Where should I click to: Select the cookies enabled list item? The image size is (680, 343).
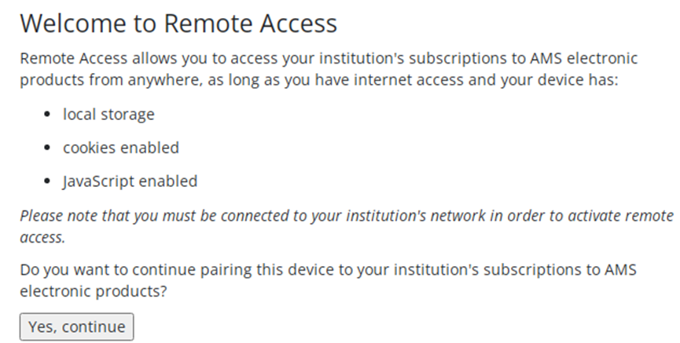click(x=121, y=148)
